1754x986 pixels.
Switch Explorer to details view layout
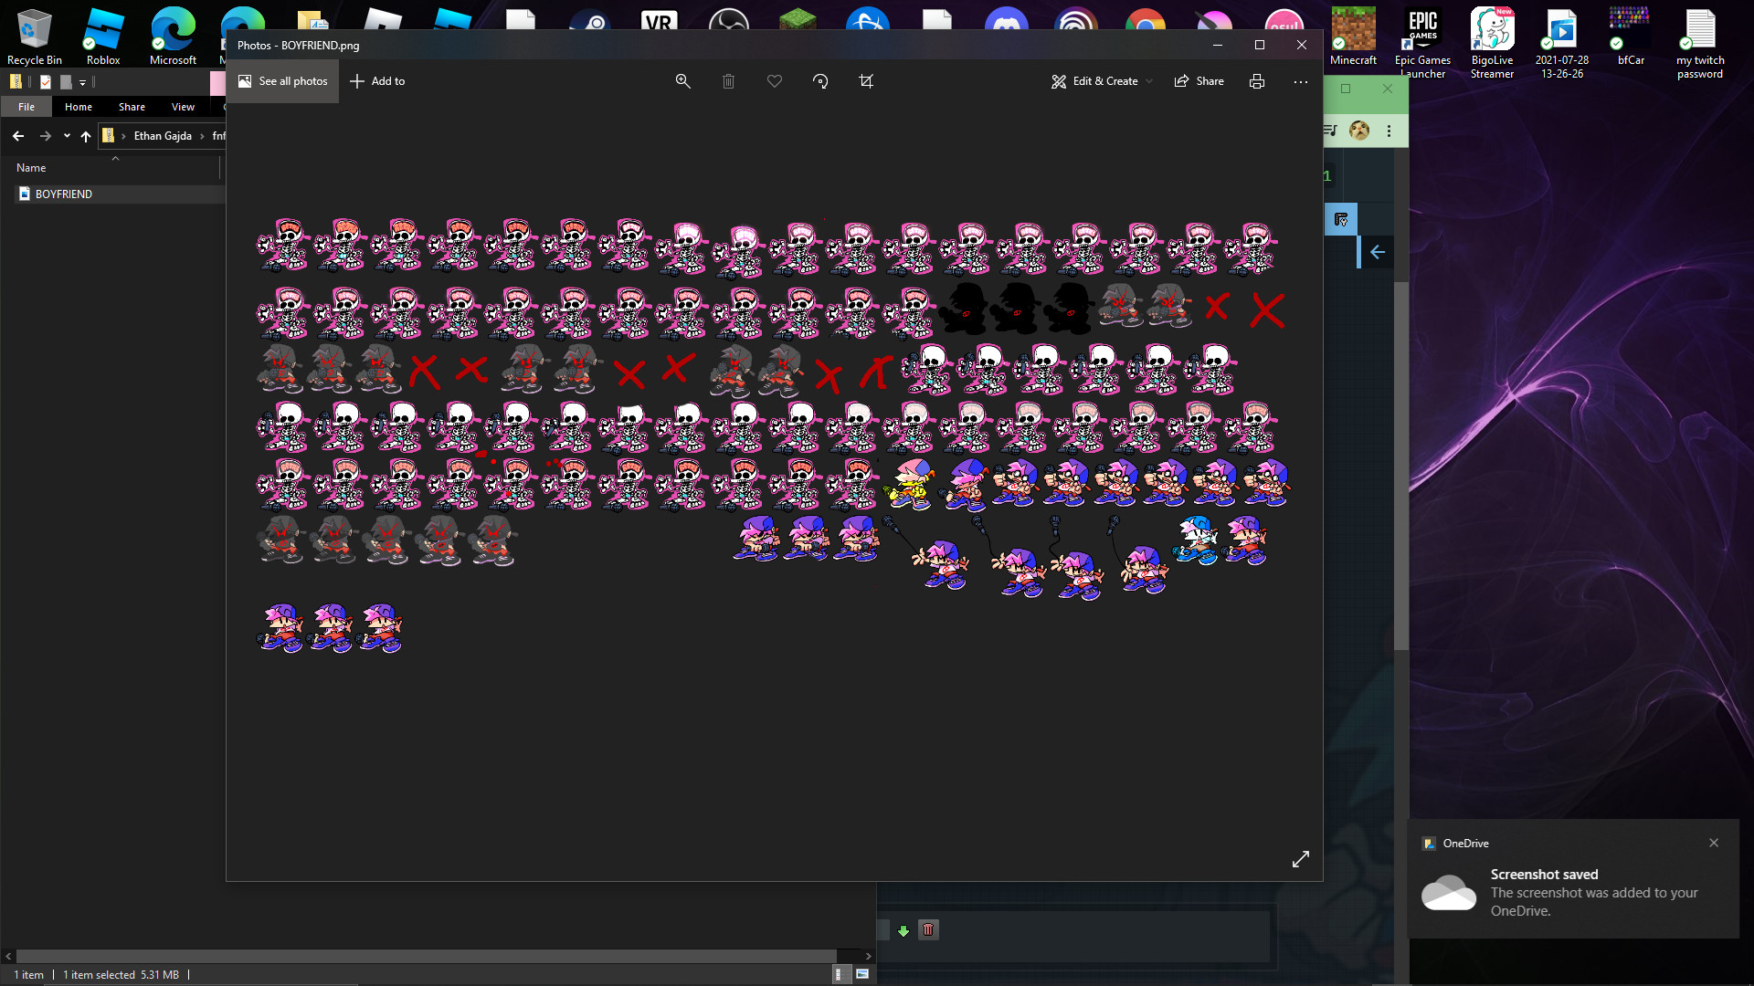coord(839,974)
